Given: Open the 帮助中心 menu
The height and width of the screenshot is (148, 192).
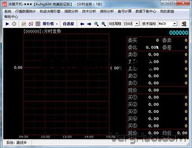Looking at the screenshot, I should click(x=11, y=17).
